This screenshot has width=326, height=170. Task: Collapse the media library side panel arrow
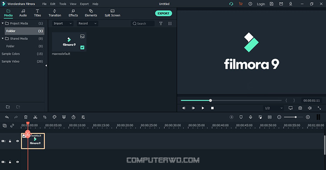coord(46,66)
